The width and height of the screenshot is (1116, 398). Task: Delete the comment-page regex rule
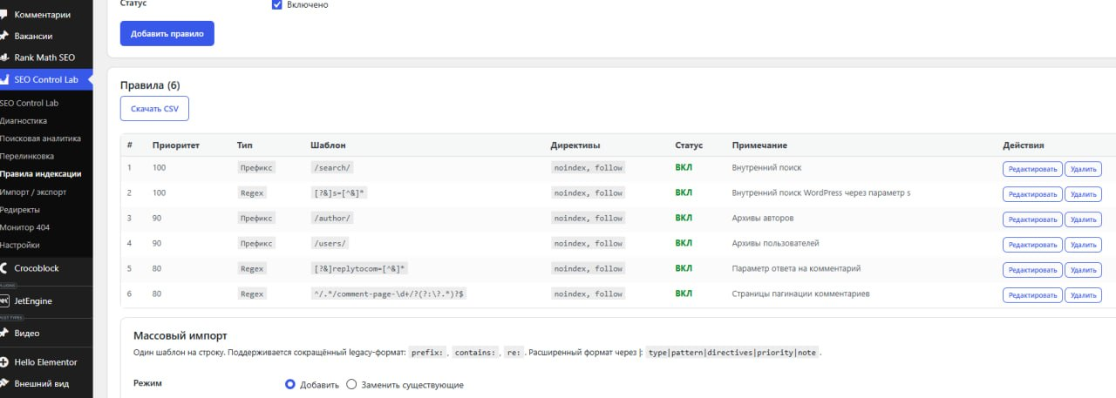tap(1083, 295)
